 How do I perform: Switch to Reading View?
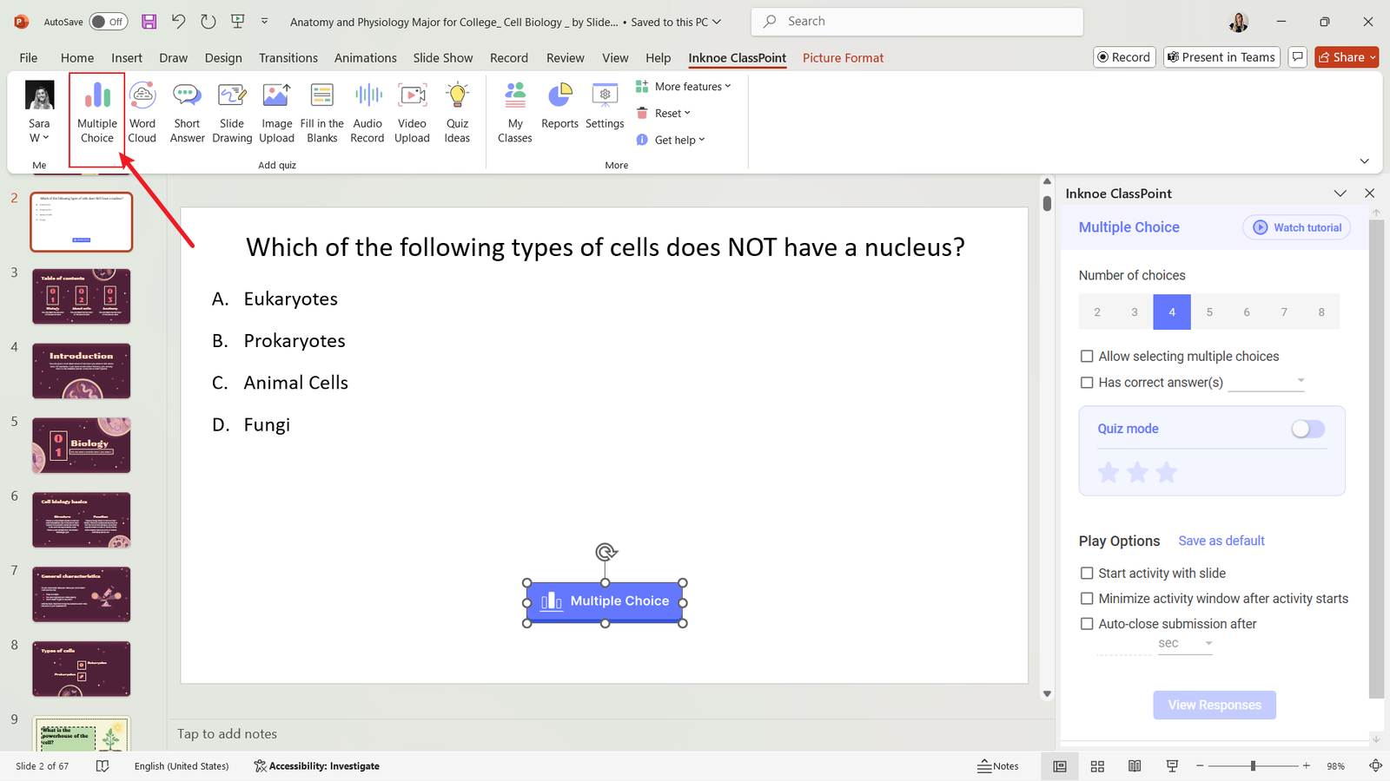tap(1135, 766)
